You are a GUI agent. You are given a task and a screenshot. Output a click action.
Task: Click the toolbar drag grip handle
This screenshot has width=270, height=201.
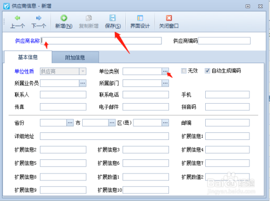tap(4, 22)
